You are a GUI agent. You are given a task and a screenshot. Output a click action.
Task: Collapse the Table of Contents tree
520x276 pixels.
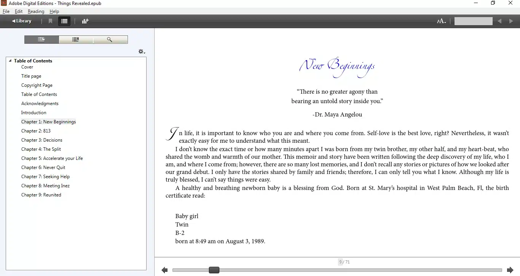point(10,61)
